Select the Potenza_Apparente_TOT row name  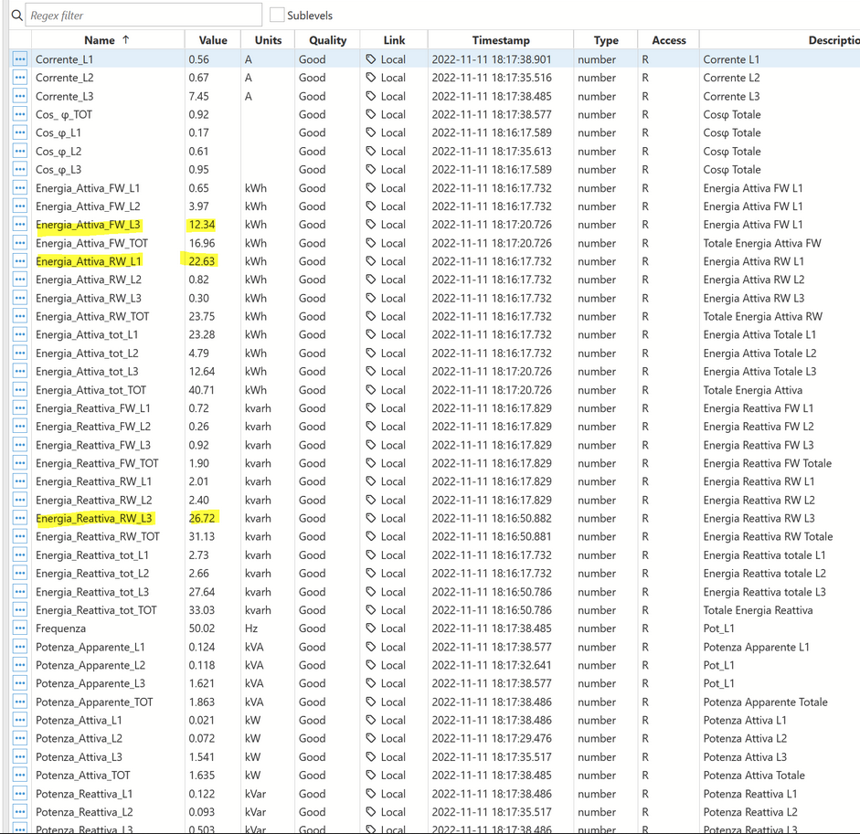click(x=94, y=702)
